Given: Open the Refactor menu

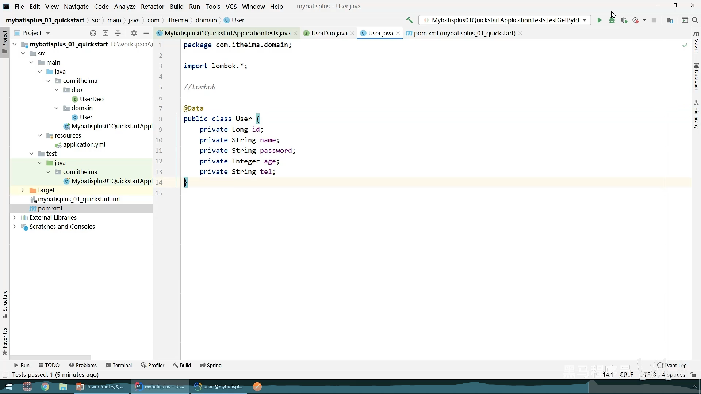Looking at the screenshot, I should [152, 7].
